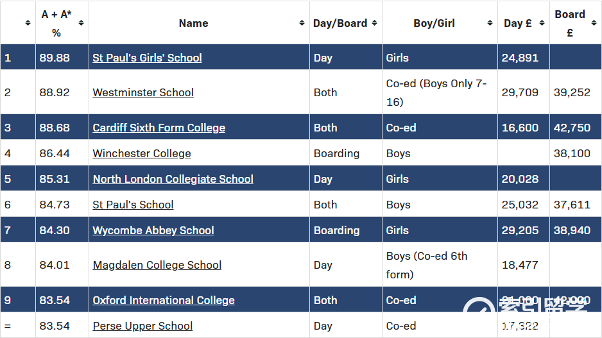Sort by Day £ column arrows
This screenshot has width=602, height=338.
[x=542, y=23]
